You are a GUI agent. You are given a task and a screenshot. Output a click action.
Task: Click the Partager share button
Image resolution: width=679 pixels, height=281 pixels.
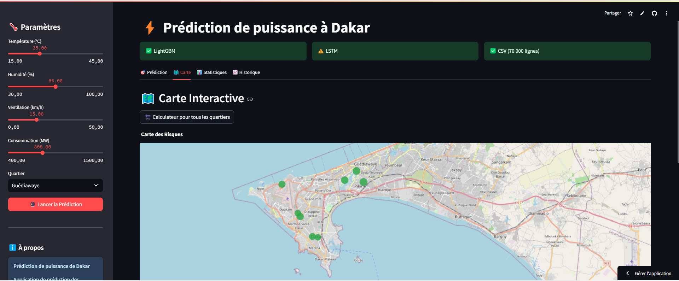(x=613, y=13)
